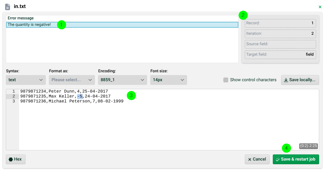Click the checkmark icon on Save & restart job
The width and height of the screenshot is (325, 171).
[278, 160]
